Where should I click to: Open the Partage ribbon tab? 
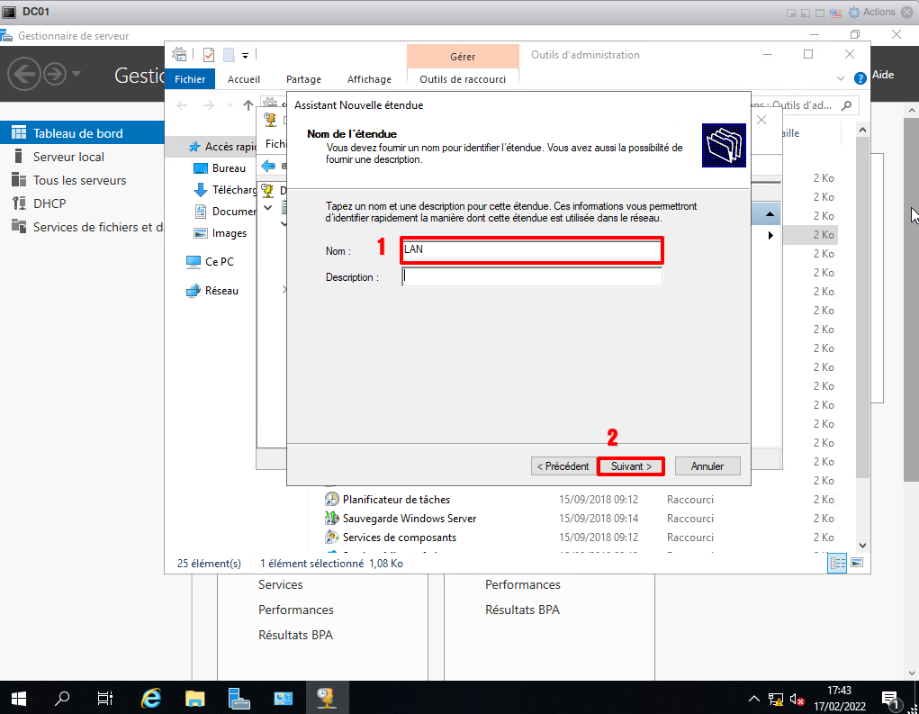pos(303,79)
